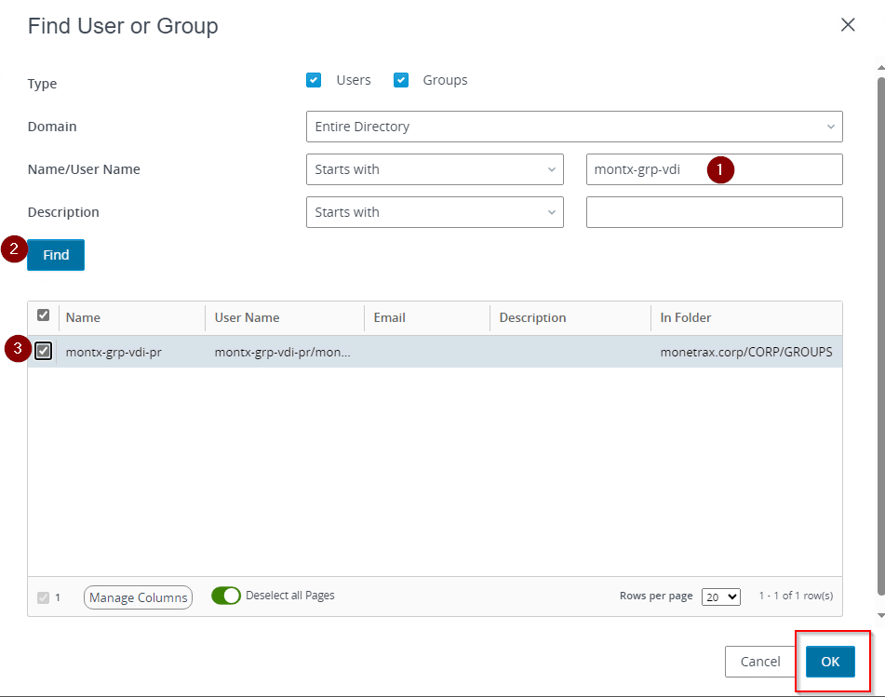Click Cancel to dismiss the dialog
Screen dimensions: 885x697
coord(760,662)
